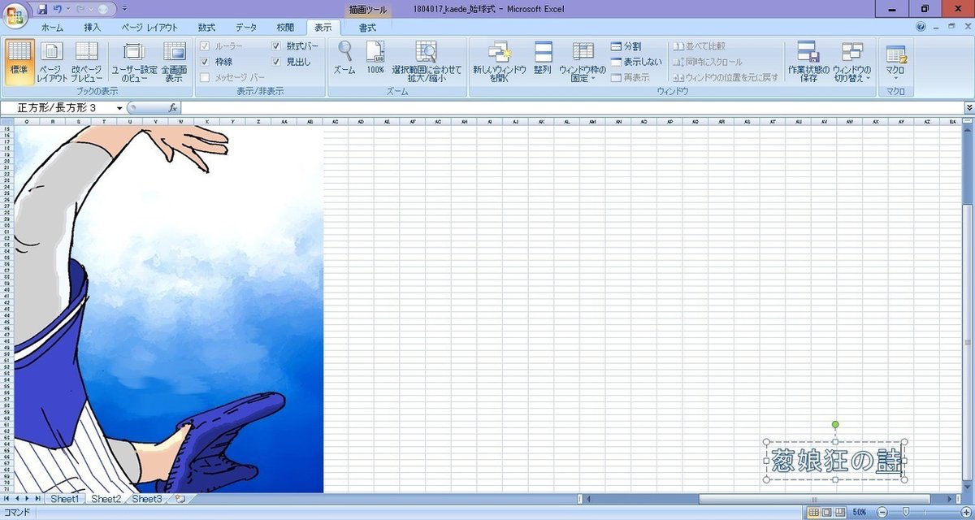Screen dimensions: 975x520
Task: Open the 数式 ribbon tab
Action: click(x=206, y=28)
